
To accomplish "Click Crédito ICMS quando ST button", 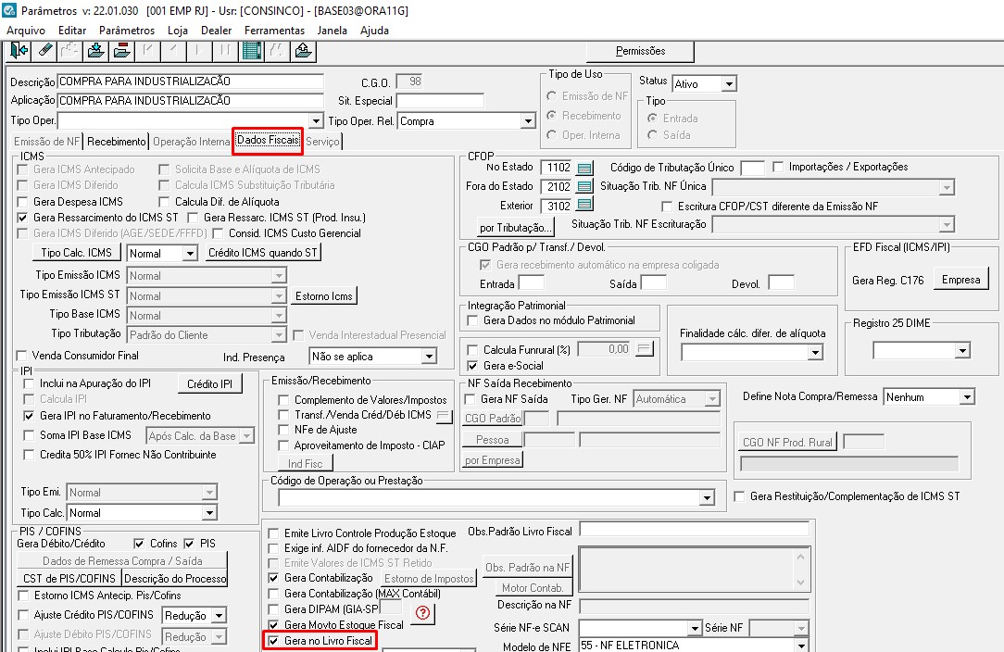I will click(x=262, y=253).
